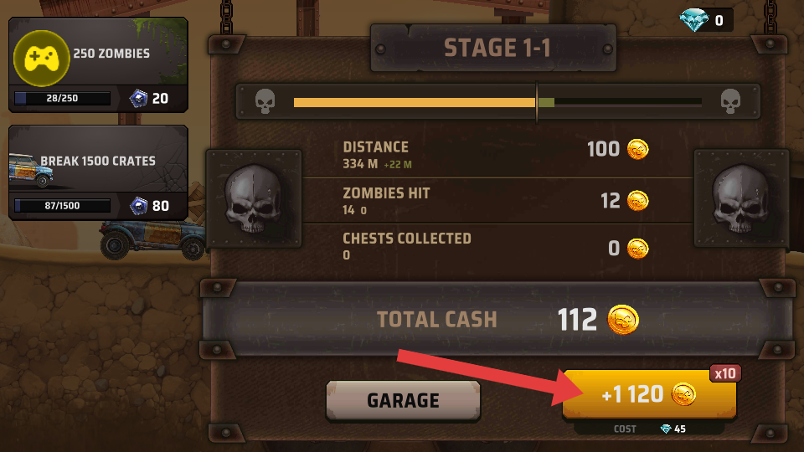Tap the large skull plate on right
This screenshot has height=452, width=804.
click(741, 198)
